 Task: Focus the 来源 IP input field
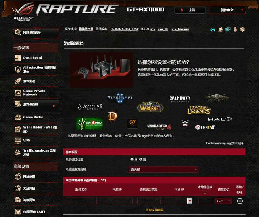(x=117, y=201)
